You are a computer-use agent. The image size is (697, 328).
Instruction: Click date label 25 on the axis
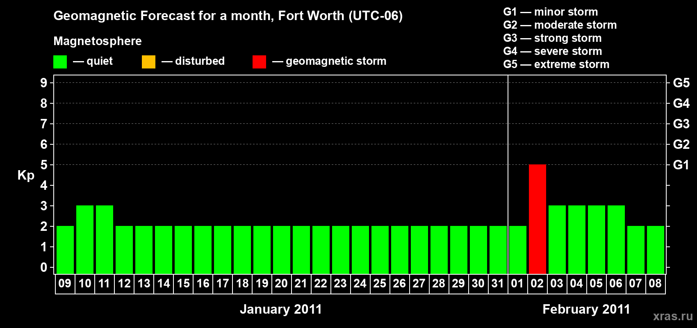coord(380,283)
